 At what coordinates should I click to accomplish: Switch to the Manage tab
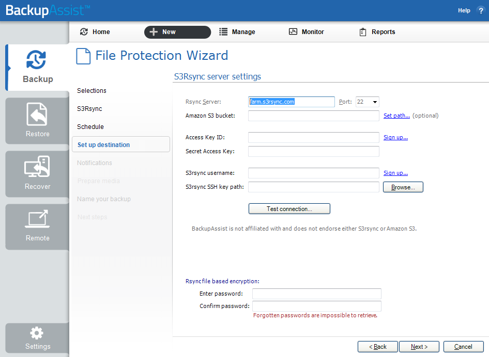click(237, 32)
